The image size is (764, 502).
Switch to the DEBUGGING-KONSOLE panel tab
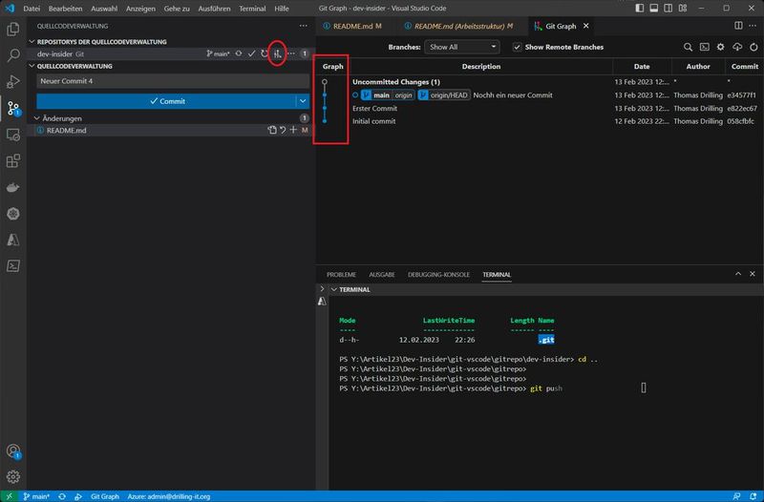[x=438, y=275]
